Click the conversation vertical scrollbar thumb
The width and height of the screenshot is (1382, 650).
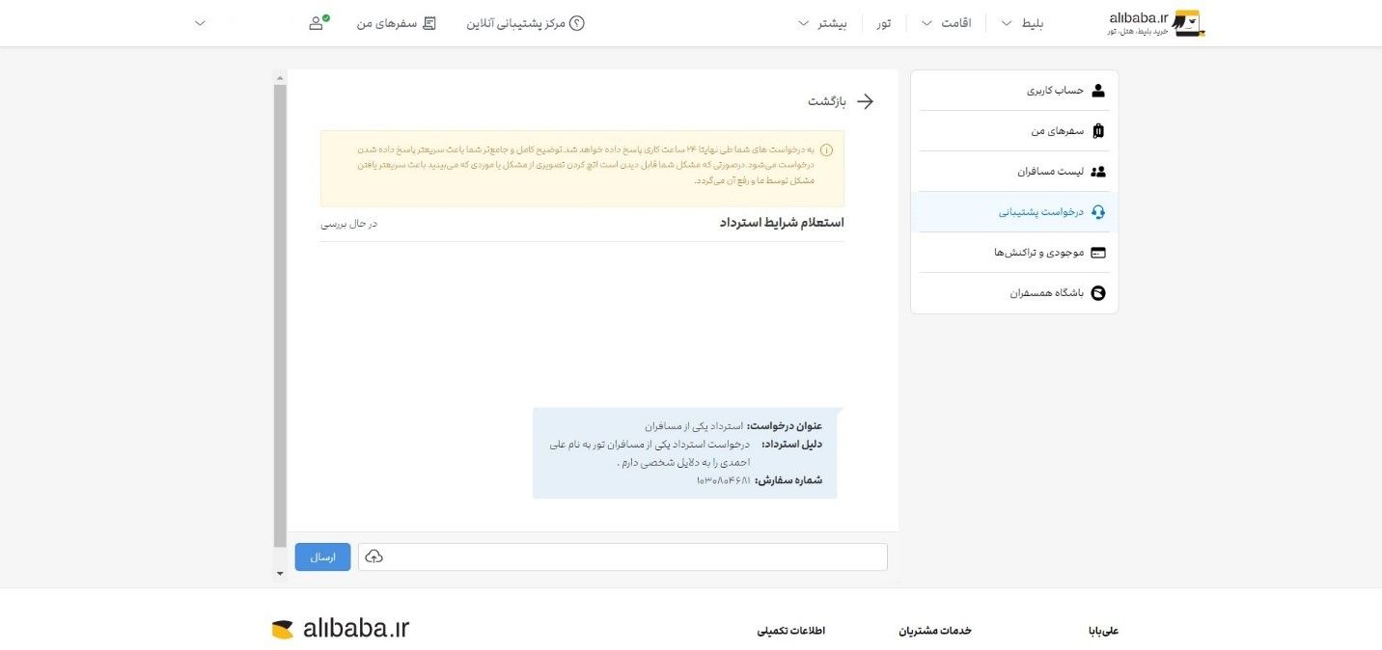[x=280, y=317]
